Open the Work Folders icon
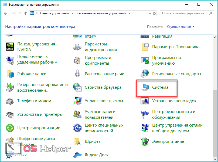 point(10,74)
